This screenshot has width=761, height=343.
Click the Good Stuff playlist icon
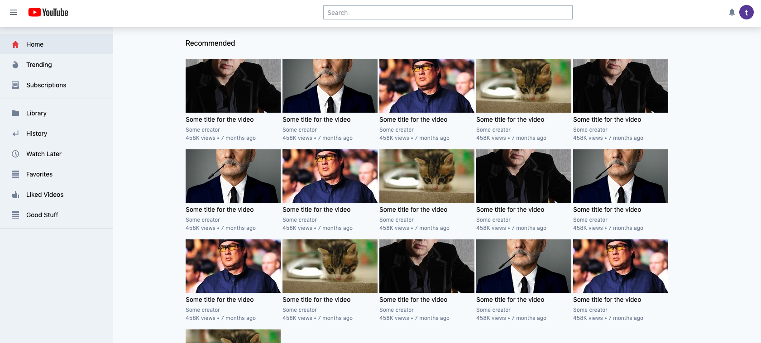click(15, 215)
